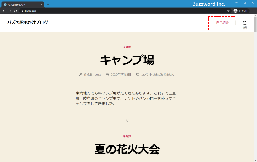Screen dimensions: 257x162
Task: Close the バズのお出かけブログ browser tab
Action: pyautogui.click(x=41, y=5)
